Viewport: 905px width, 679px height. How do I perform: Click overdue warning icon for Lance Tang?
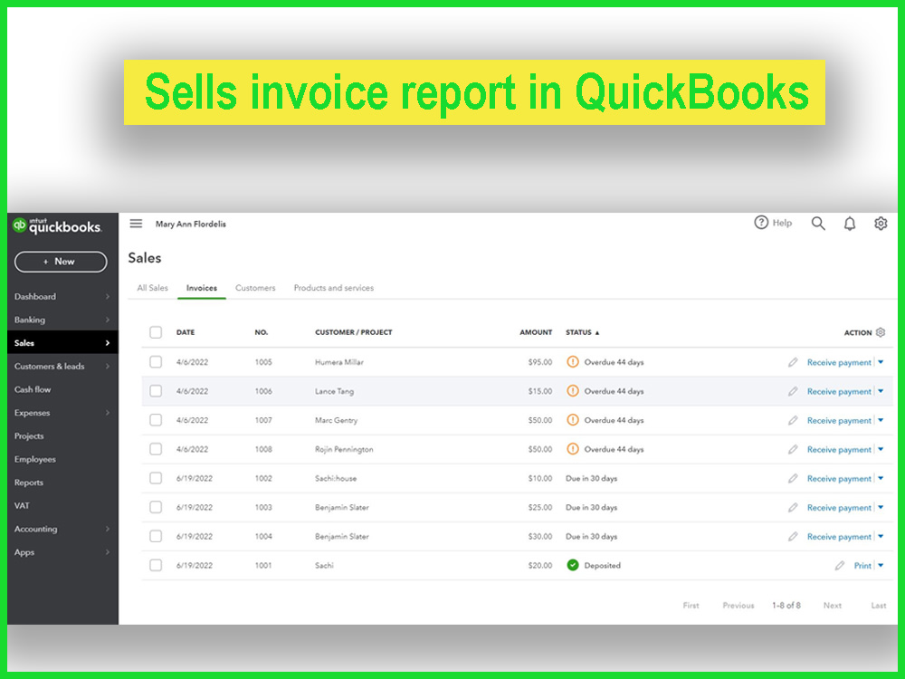coord(573,391)
